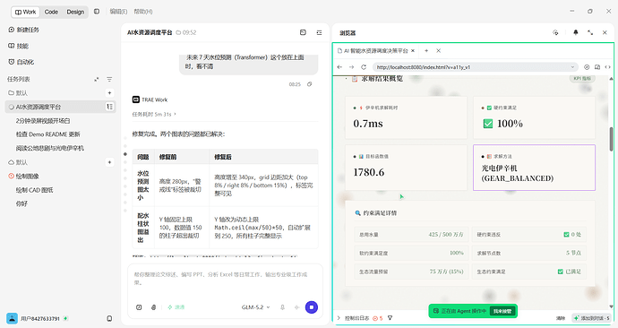Close the AI 智能水资源调度决策平台 tab
The width and height of the screenshot is (618, 328).
click(413, 50)
